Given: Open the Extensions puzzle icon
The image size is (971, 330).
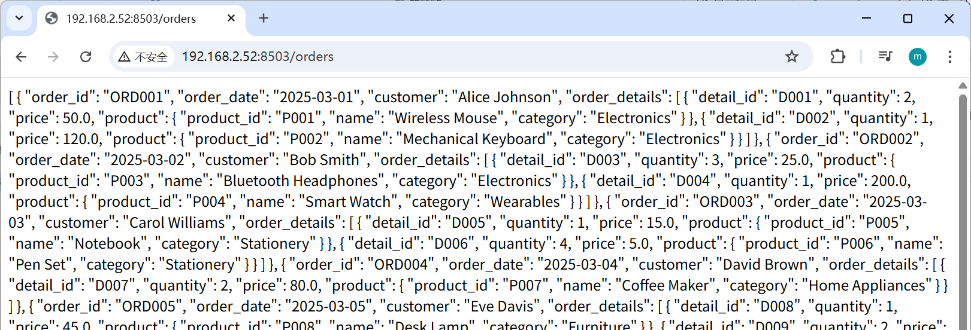Looking at the screenshot, I should coord(838,57).
